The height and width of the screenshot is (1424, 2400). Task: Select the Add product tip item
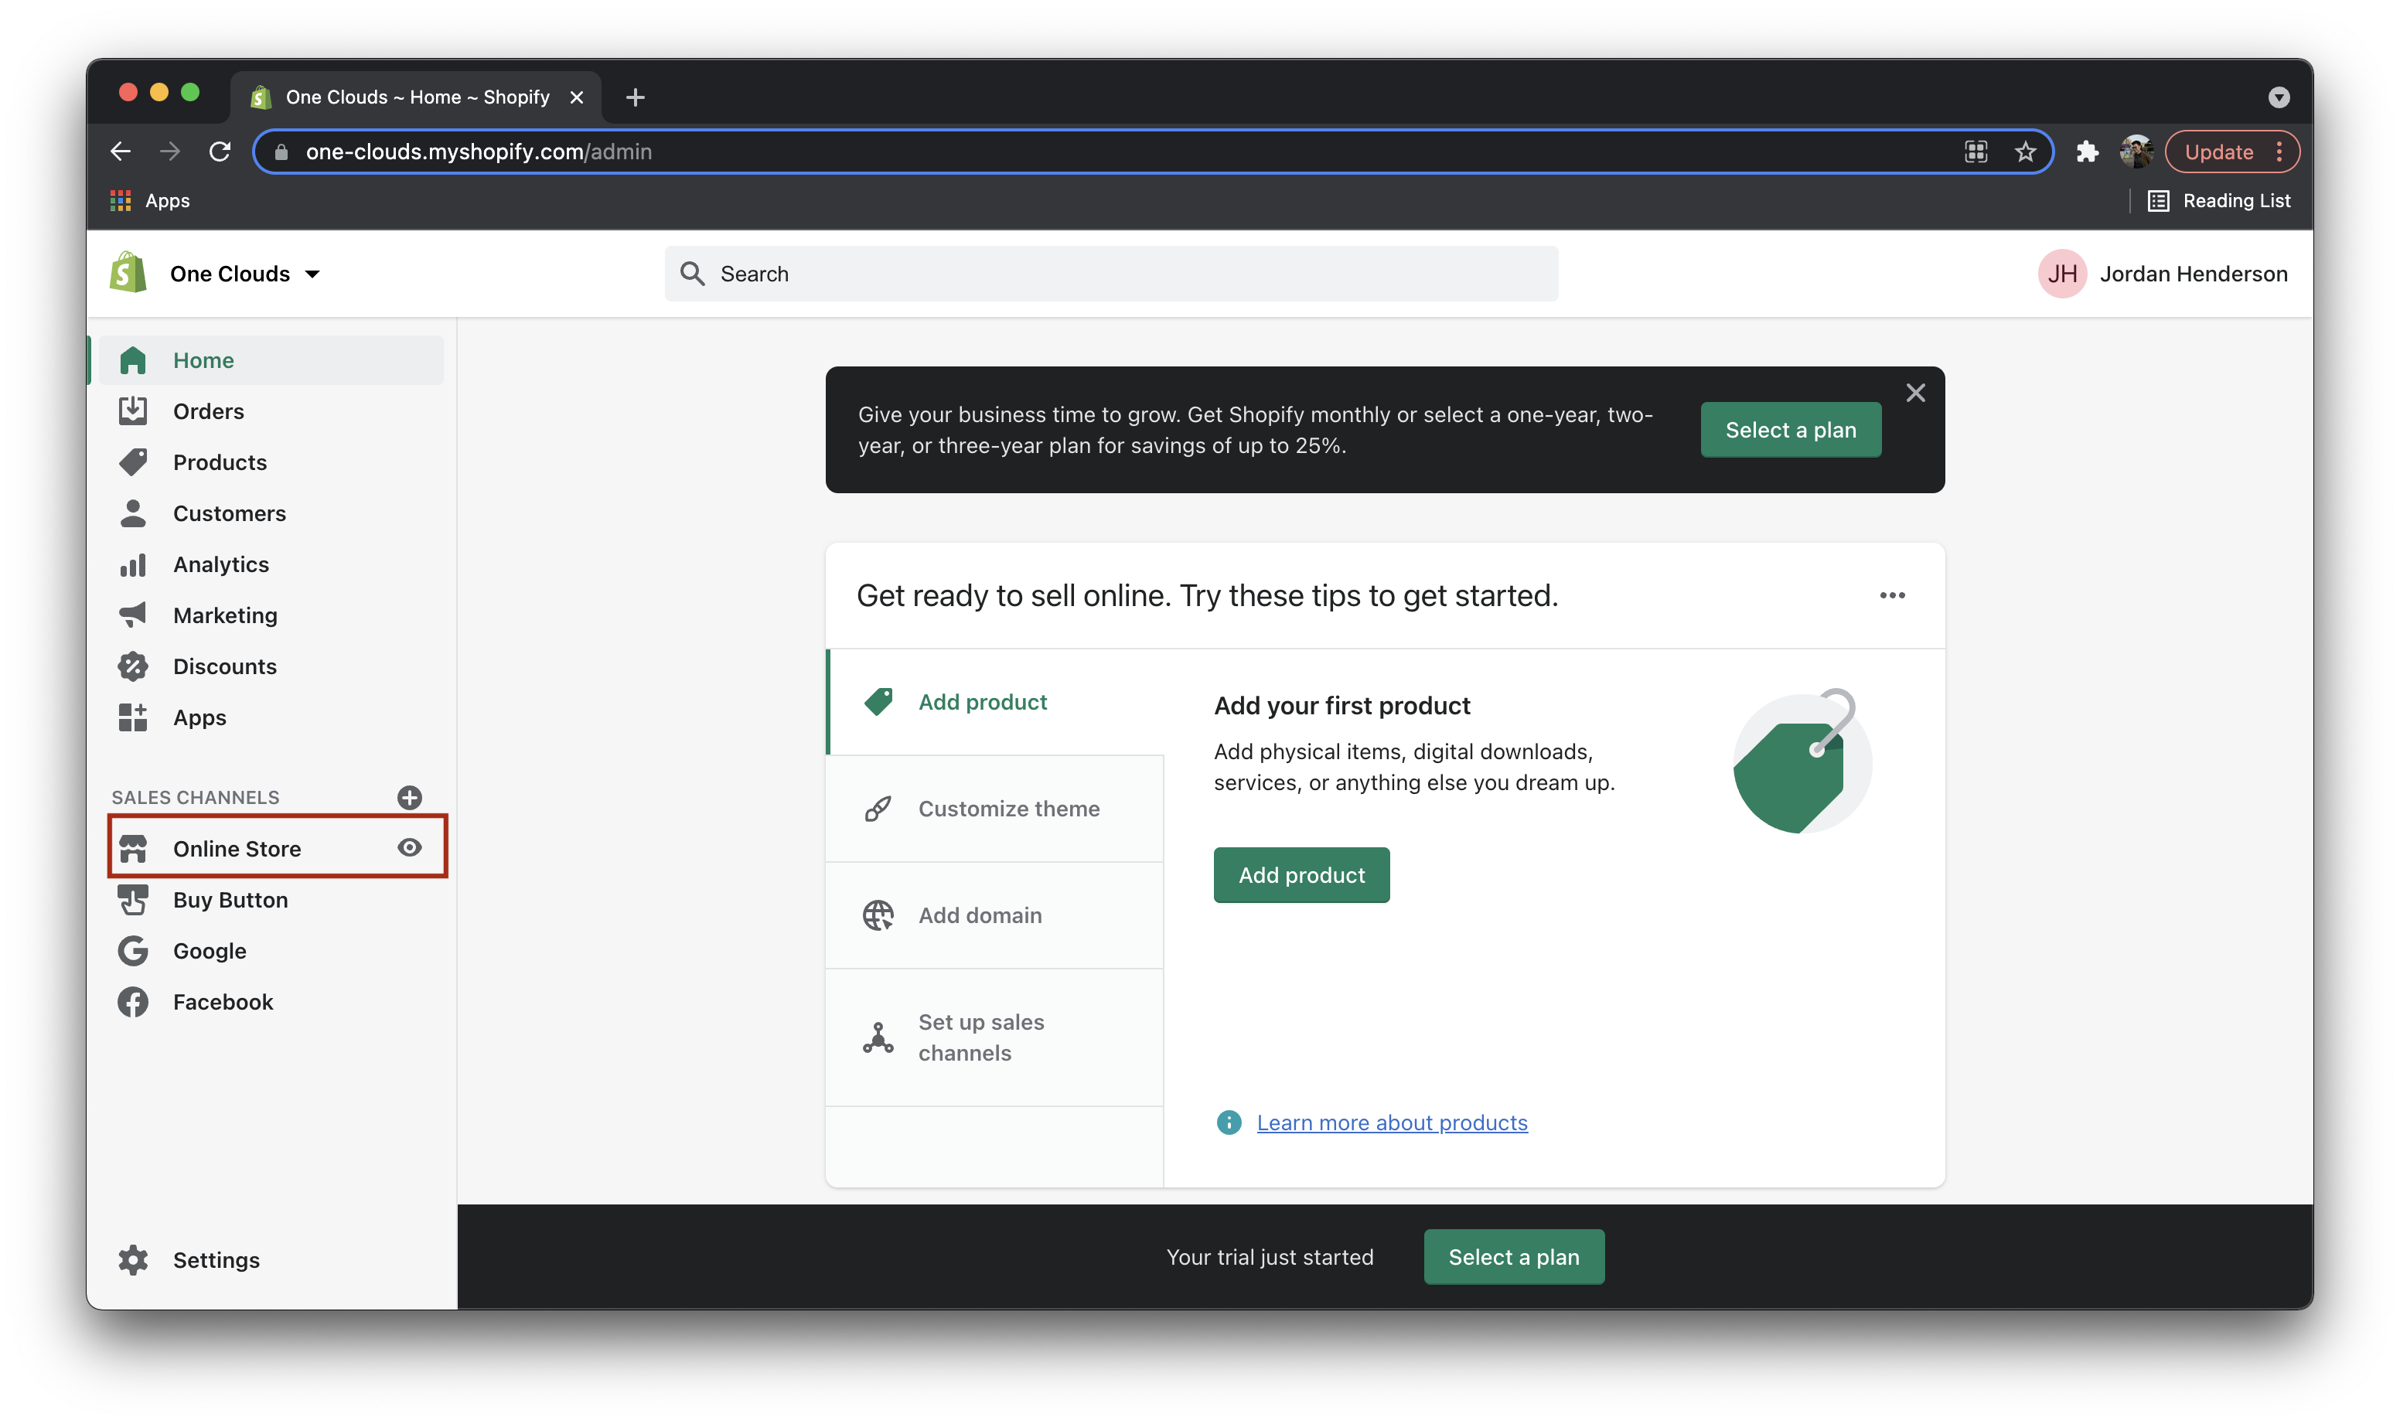983,700
